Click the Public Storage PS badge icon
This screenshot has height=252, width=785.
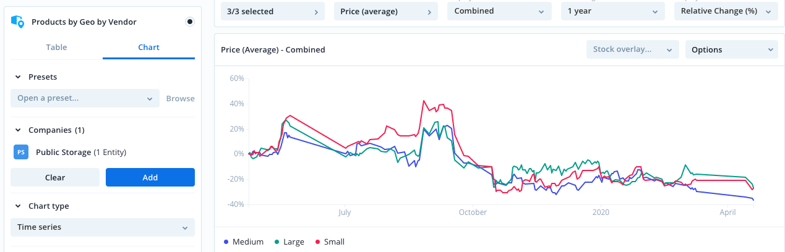[x=21, y=152]
